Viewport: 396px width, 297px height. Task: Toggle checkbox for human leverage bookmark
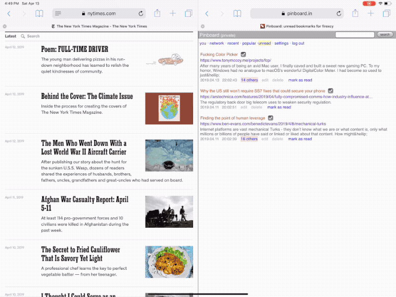pos(270,118)
